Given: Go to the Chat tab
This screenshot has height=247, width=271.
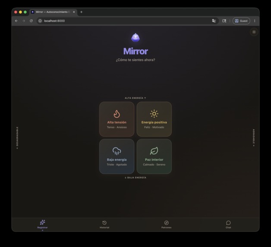Looking at the screenshot, I should point(228,225).
